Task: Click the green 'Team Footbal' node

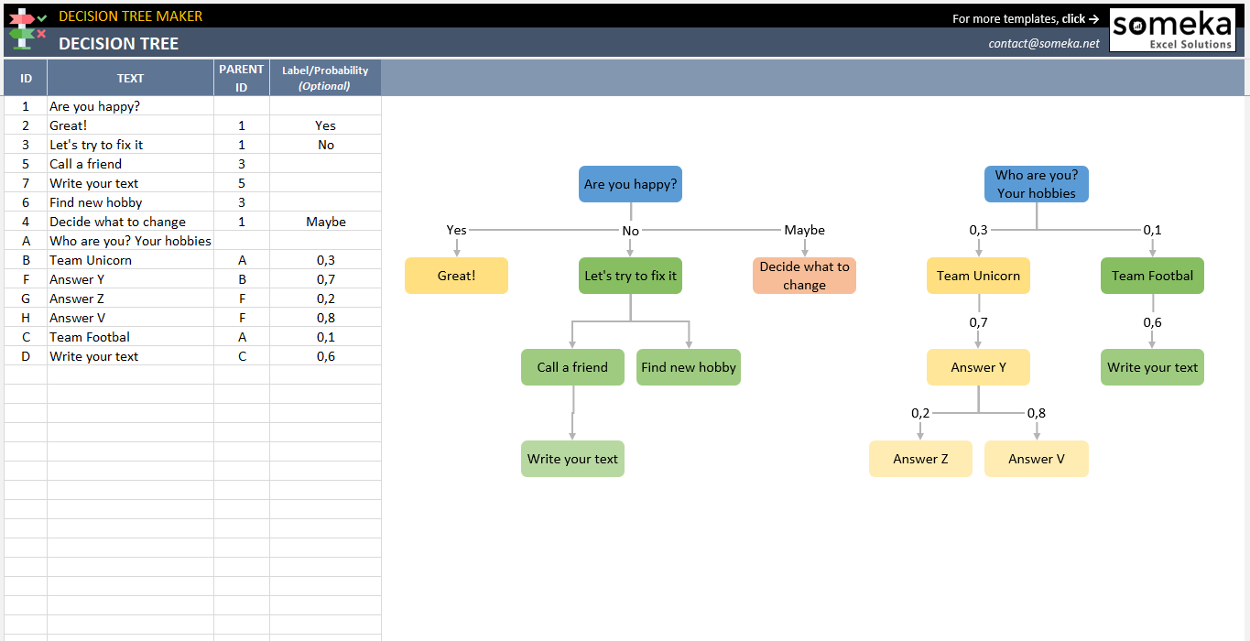Action: tap(1152, 275)
